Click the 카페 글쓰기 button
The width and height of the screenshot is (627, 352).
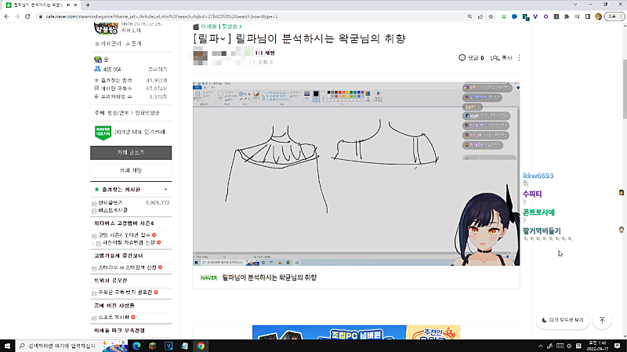(131, 151)
